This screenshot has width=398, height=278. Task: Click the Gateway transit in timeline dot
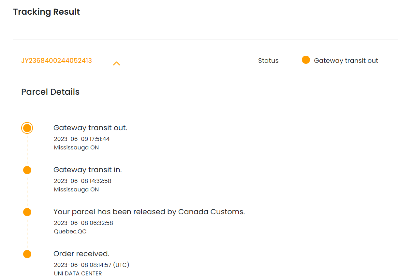coord(27,170)
